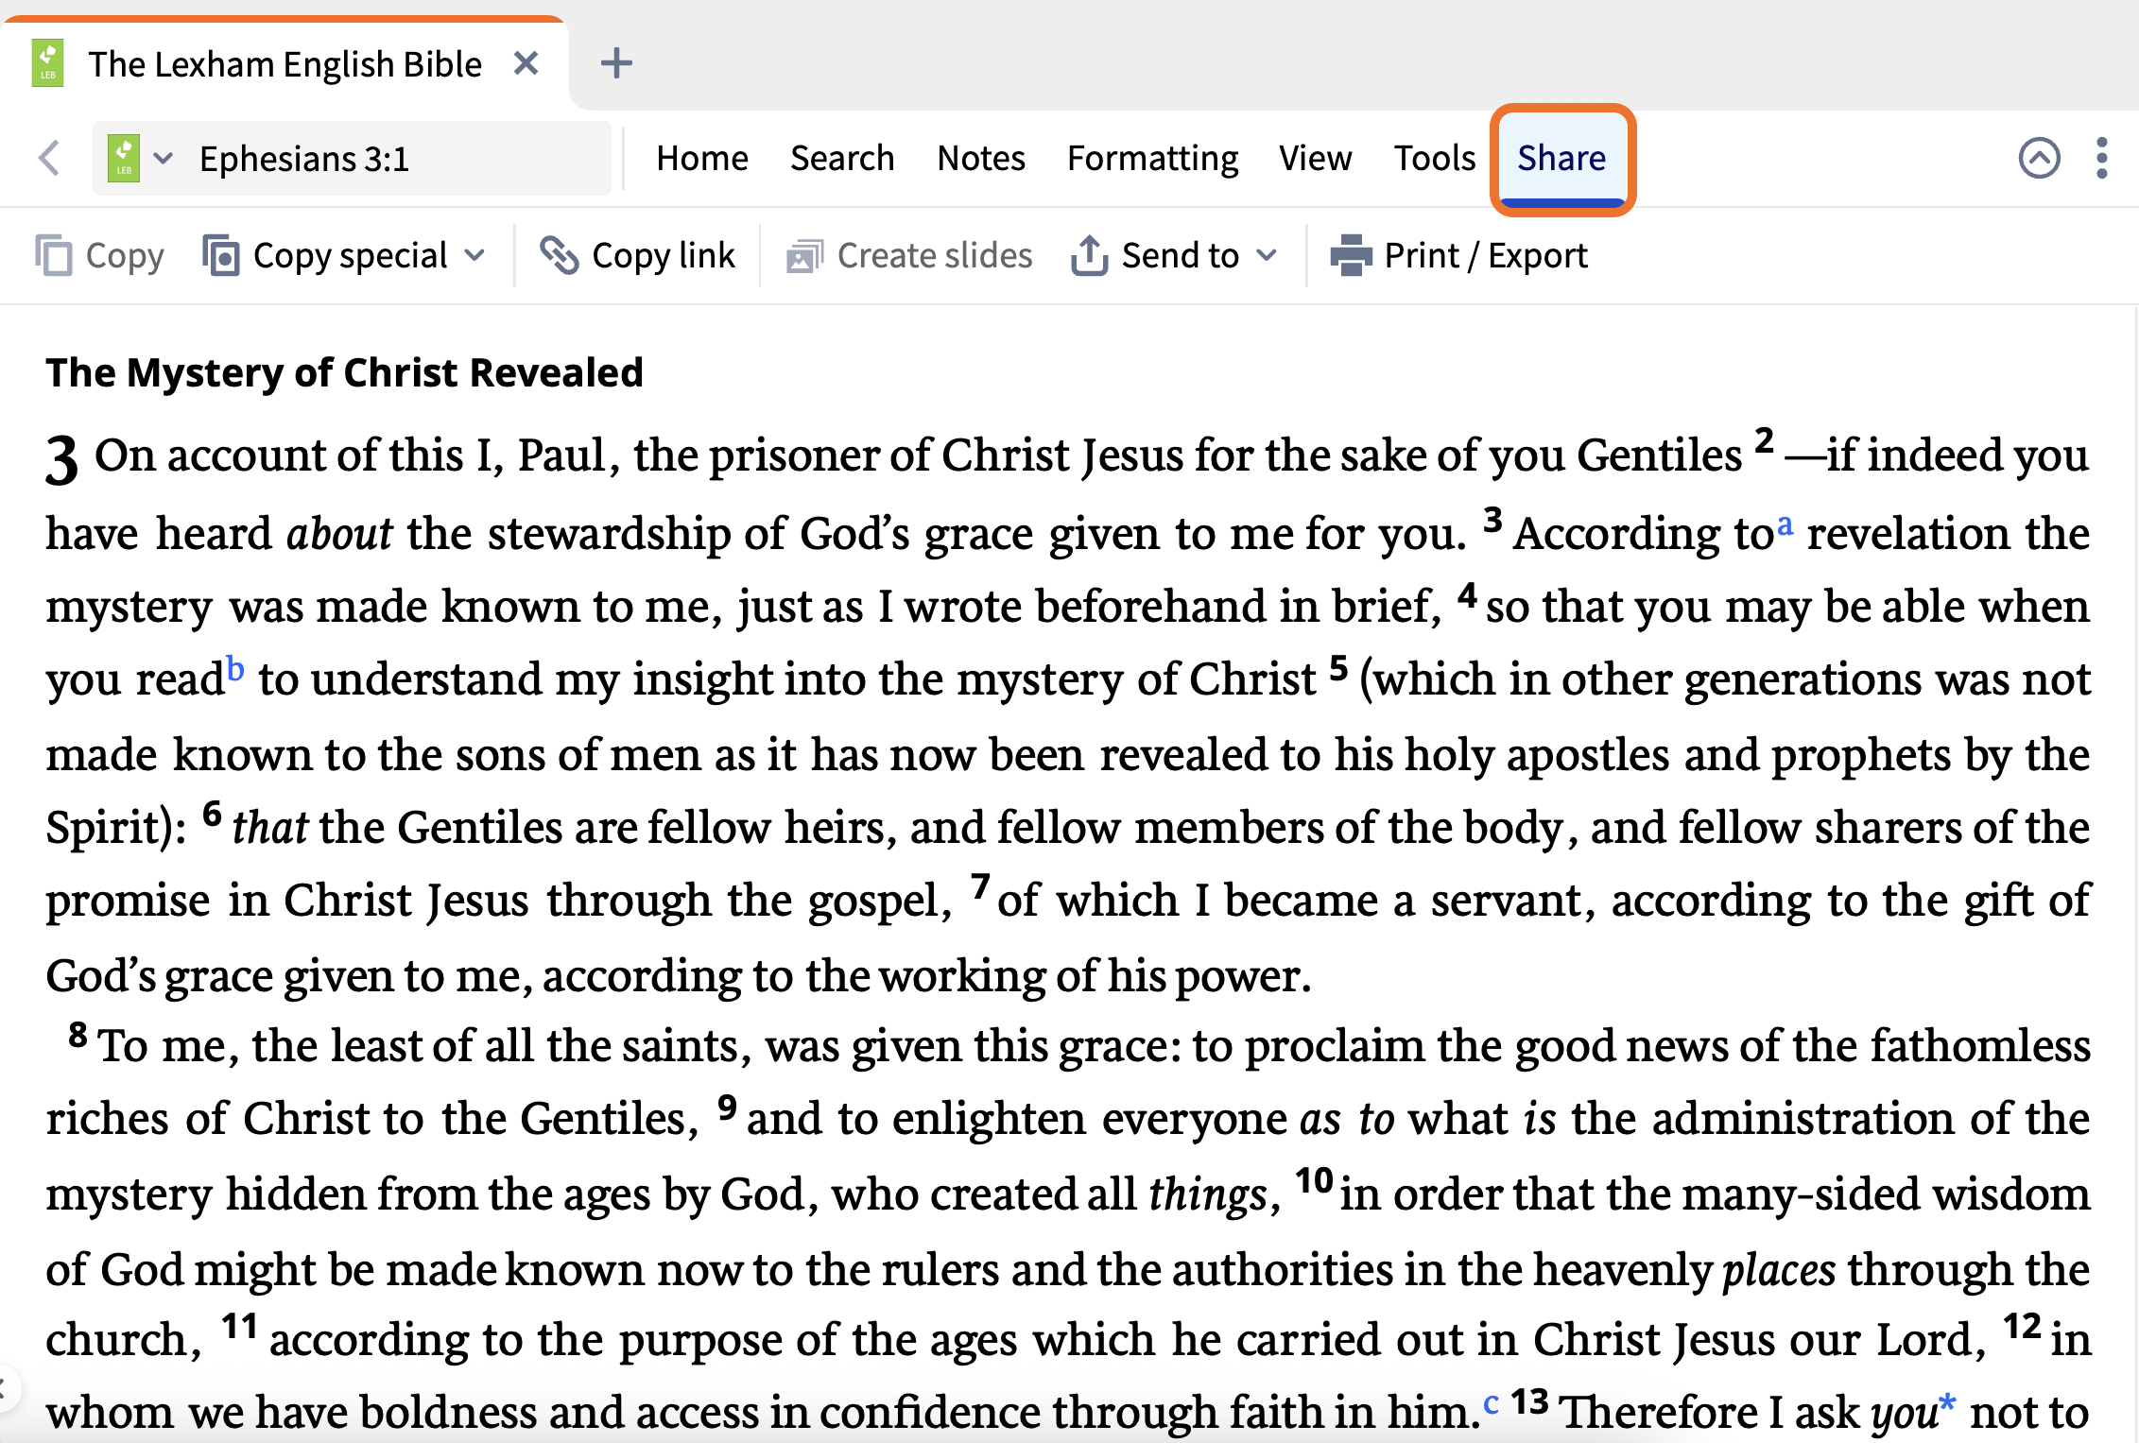Open a new tab with the plus icon
Image resolution: width=2139 pixels, height=1443 pixels.
tap(616, 63)
